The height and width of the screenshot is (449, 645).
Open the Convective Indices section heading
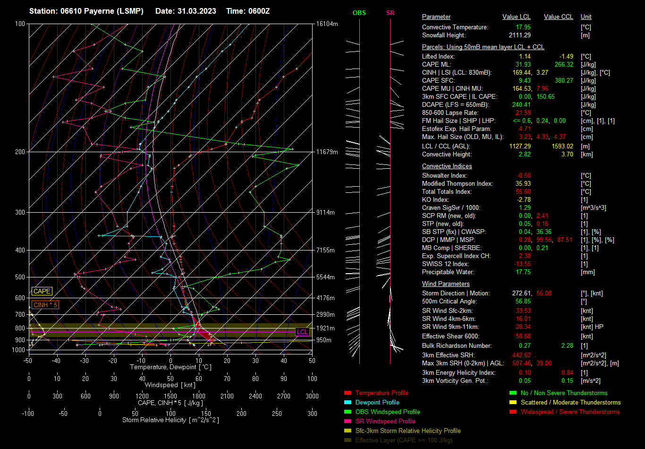pos(447,166)
